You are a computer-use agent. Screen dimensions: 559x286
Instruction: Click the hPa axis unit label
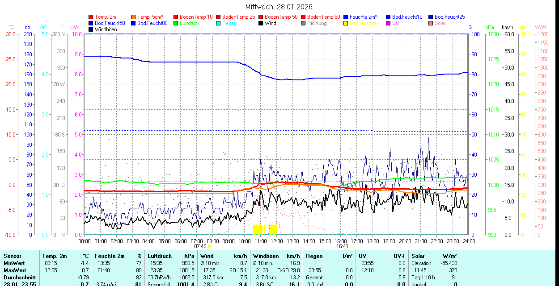490,27
